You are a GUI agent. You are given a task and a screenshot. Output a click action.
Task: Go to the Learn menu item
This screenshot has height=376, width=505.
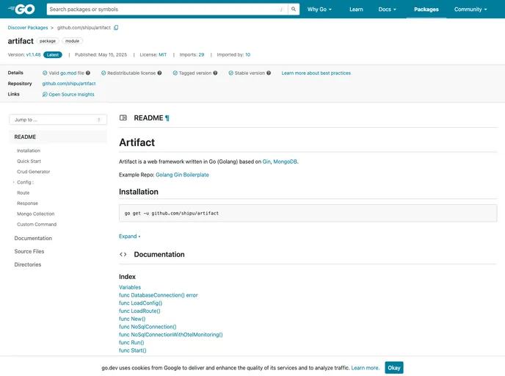(x=356, y=10)
